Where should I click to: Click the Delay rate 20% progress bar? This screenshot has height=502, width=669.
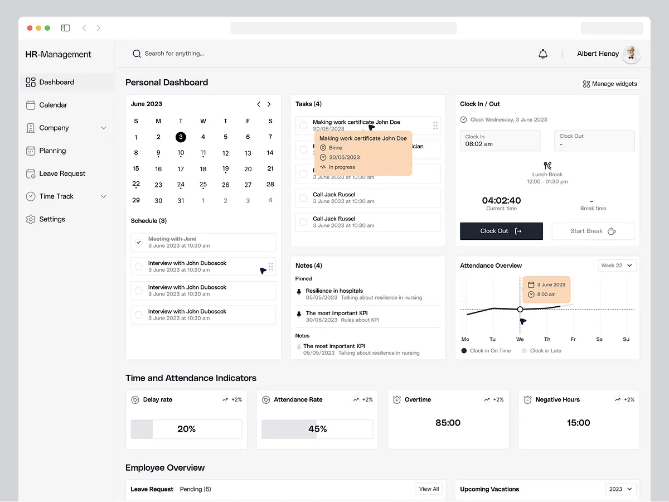[186, 429]
